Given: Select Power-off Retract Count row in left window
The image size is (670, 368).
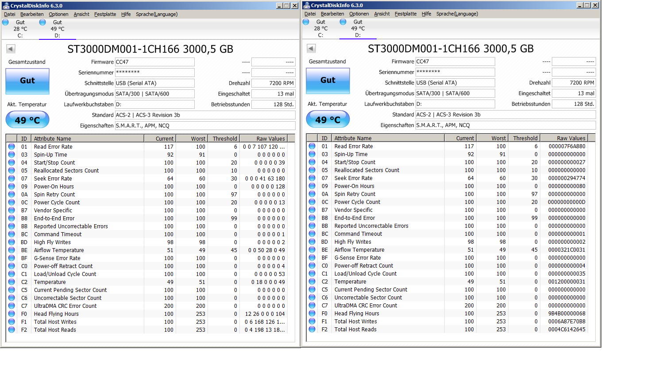Looking at the screenshot, I should click(146, 266).
